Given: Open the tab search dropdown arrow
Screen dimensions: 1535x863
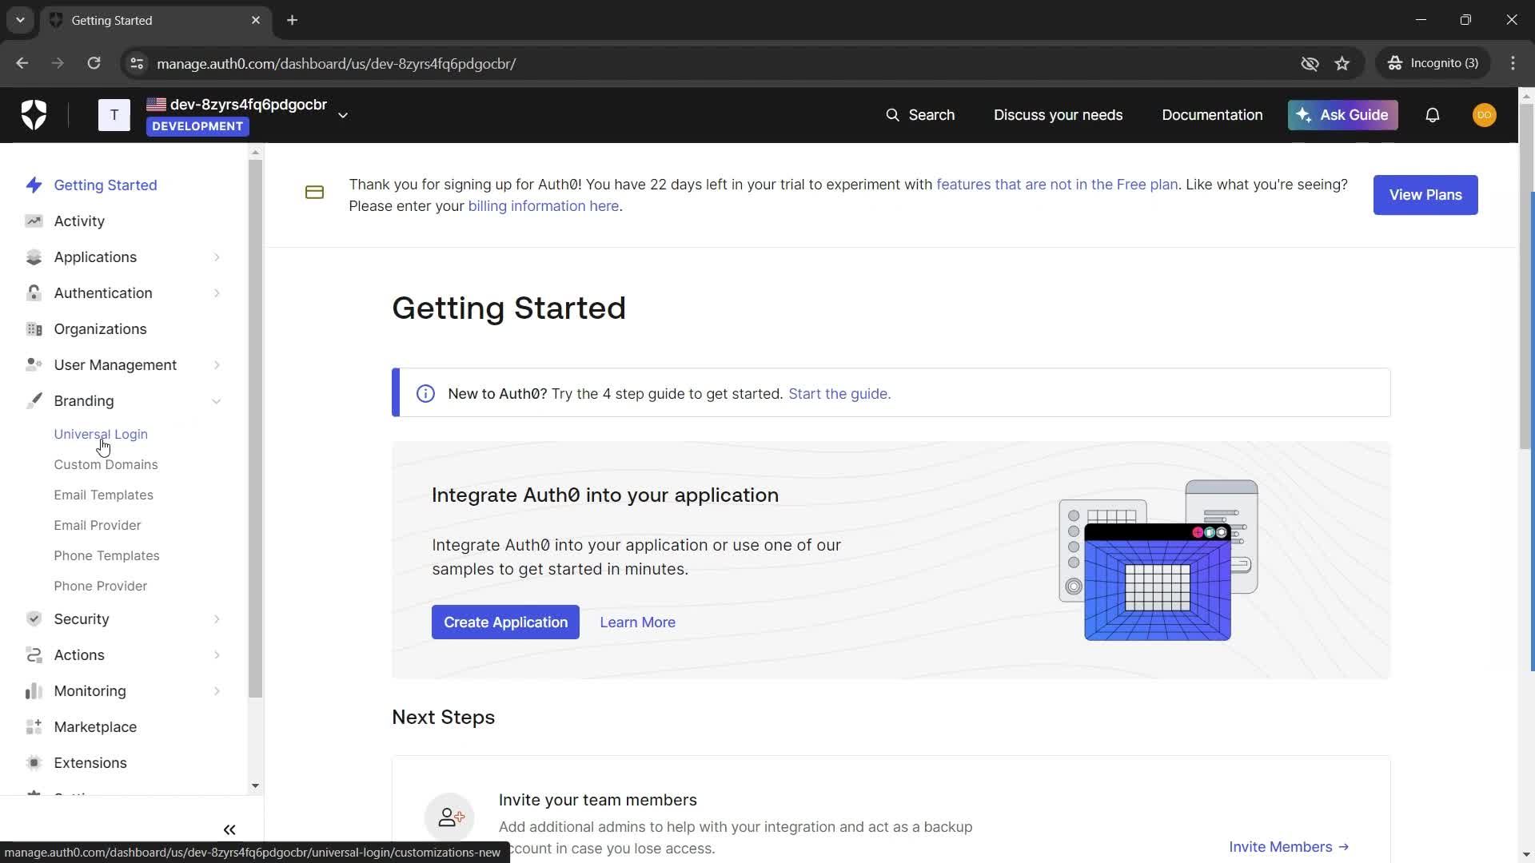Looking at the screenshot, I should [x=20, y=20].
